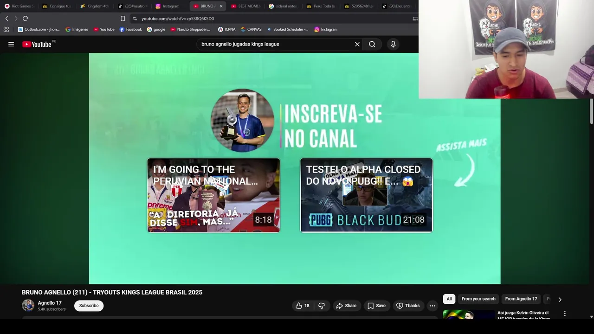
Task: Switch to the Riot Games tab
Action: [19, 6]
